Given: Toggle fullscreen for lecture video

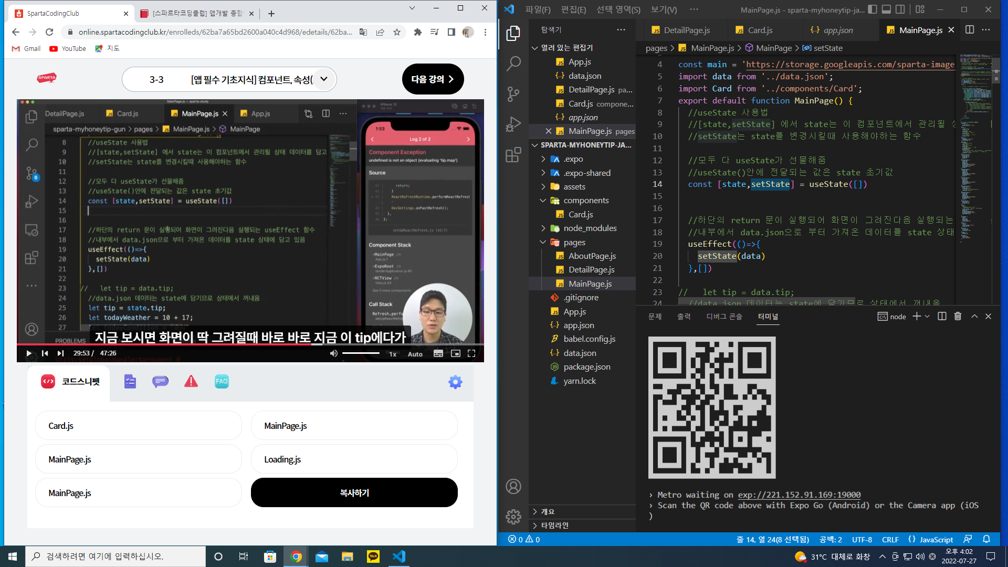Looking at the screenshot, I should click(471, 353).
